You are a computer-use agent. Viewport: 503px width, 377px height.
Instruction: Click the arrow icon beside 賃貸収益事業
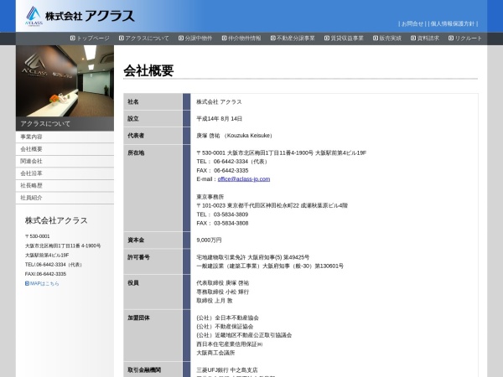(327, 39)
